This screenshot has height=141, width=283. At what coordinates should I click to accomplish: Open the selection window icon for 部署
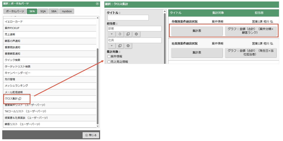(128, 34)
